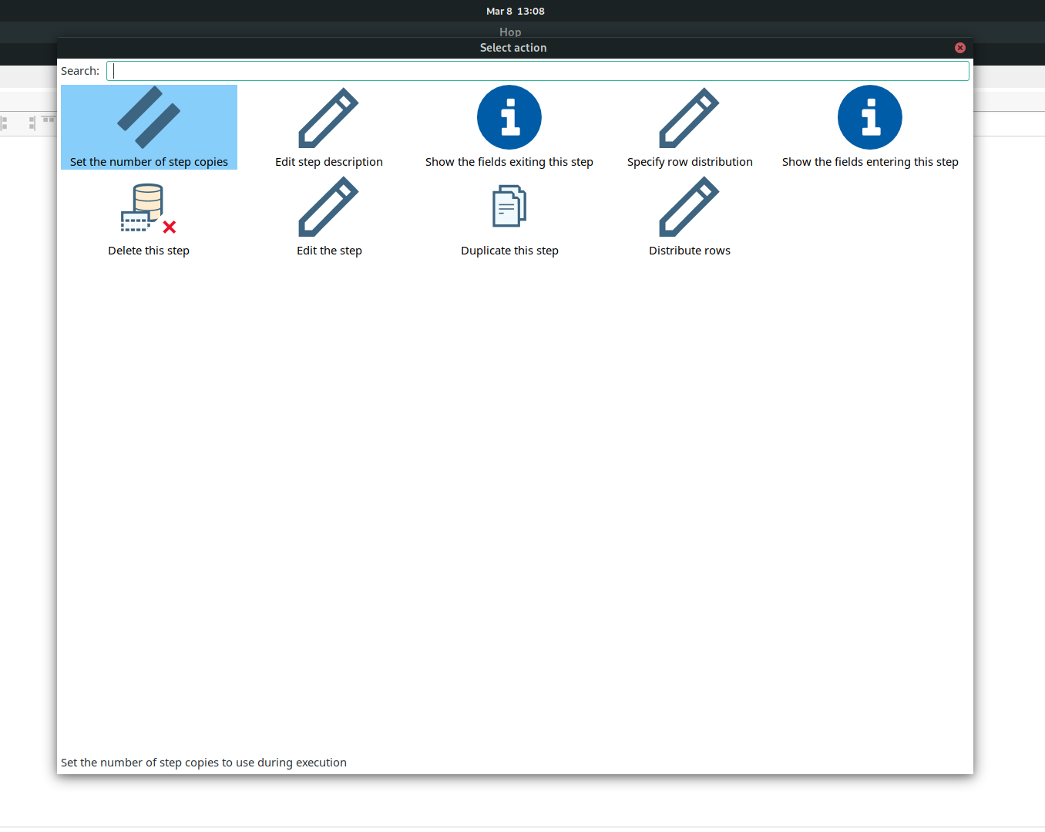Viewport: 1045px width, 832px height.
Task: Click the 'Duplicate this step' text label
Action: click(509, 251)
